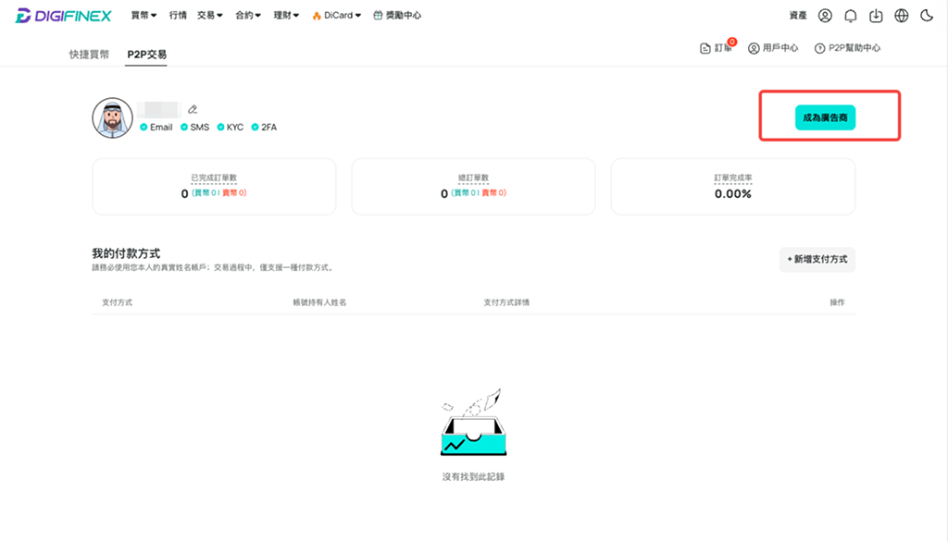Select the P2P交易 tab
Viewport: 948px width, 541px height.
(x=146, y=55)
